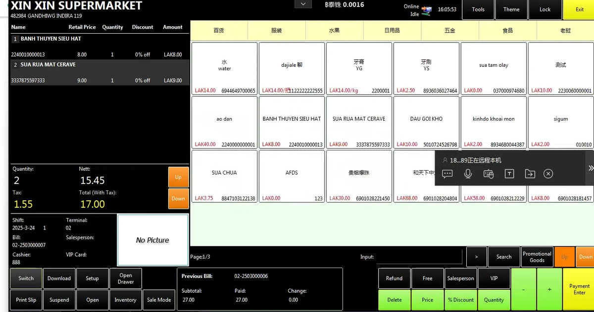Image resolution: width=594 pixels, height=312 pixels.
Task: Select the 食品 category tab
Action: pos(508,31)
